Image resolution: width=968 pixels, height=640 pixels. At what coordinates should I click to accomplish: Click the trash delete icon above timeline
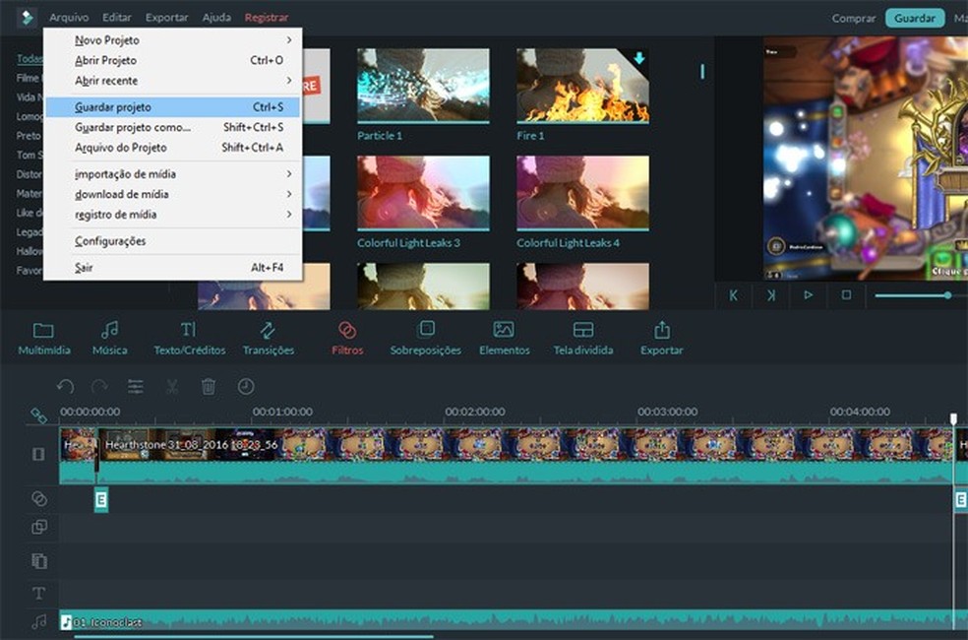point(209,387)
